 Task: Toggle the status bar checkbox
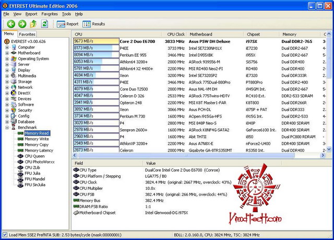point(5,235)
